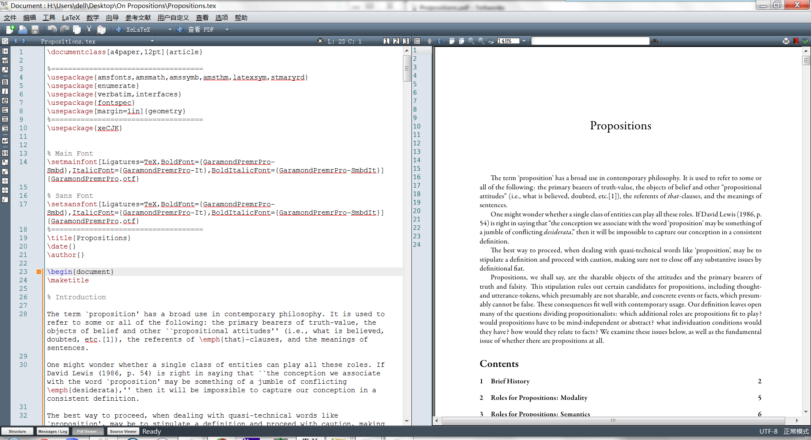This screenshot has height=440, width=811.
Task: Click the Undo icon on the toolbar
Action: [52, 29]
